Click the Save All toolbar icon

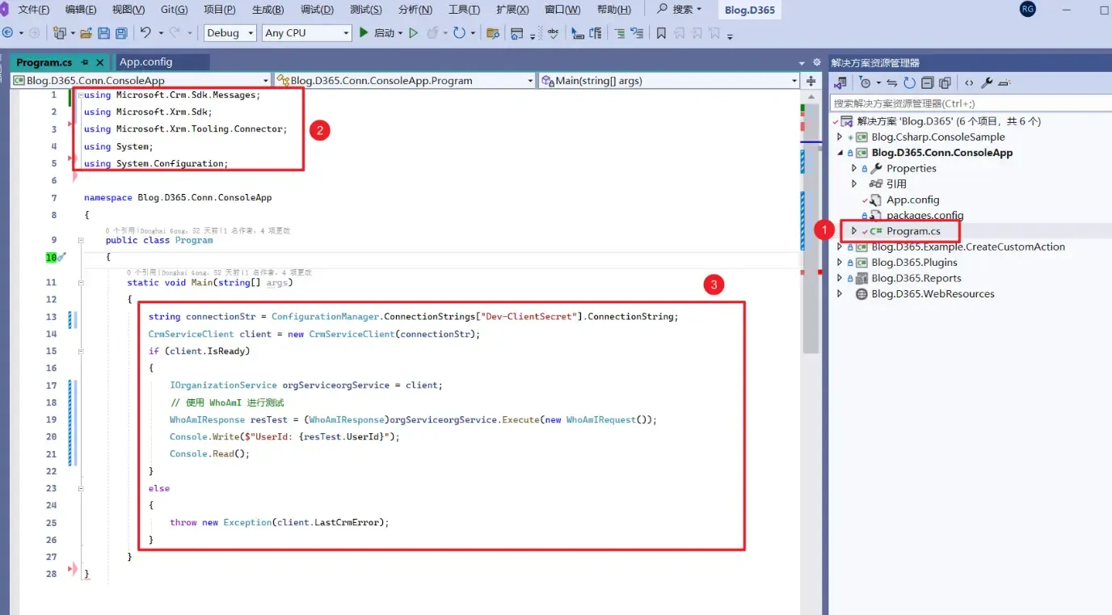click(121, 33)
